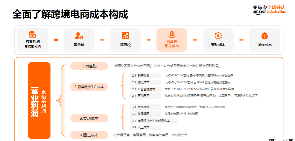This screenshot has height=141, width=295.
Task: Click the 包含专业销售计划月服务费 description
Action: point(211,96)
